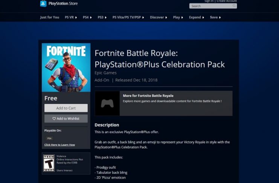279x183 pixels.
Task: Click the Add to Cart button
Action: [x=66, y=108]
